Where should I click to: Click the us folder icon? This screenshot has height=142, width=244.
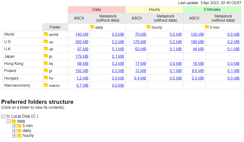click(x=46, y=42)
